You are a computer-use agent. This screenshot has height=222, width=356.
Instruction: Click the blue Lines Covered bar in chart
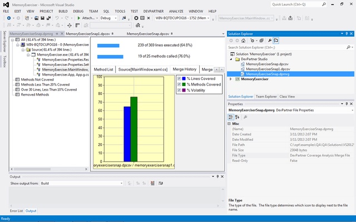[127, 134]
